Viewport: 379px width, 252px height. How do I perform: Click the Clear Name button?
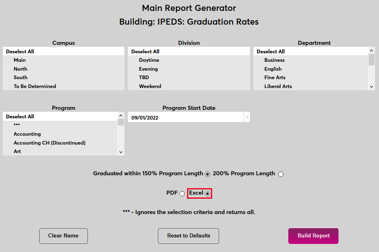pos(63,236)
